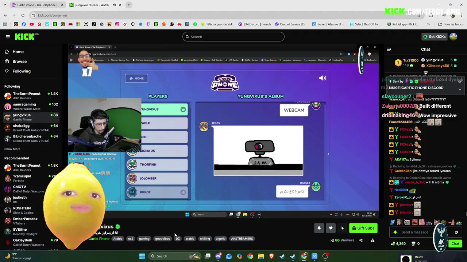Open the user avatar menu beside Get KICKs
Viewport: 467px width, 262px height.
(454, 36)
